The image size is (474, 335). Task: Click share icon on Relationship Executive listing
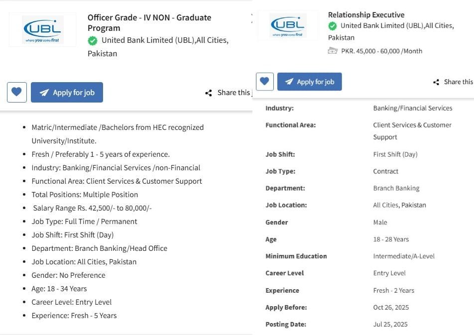pyautogui.click(x=436, y=82)
